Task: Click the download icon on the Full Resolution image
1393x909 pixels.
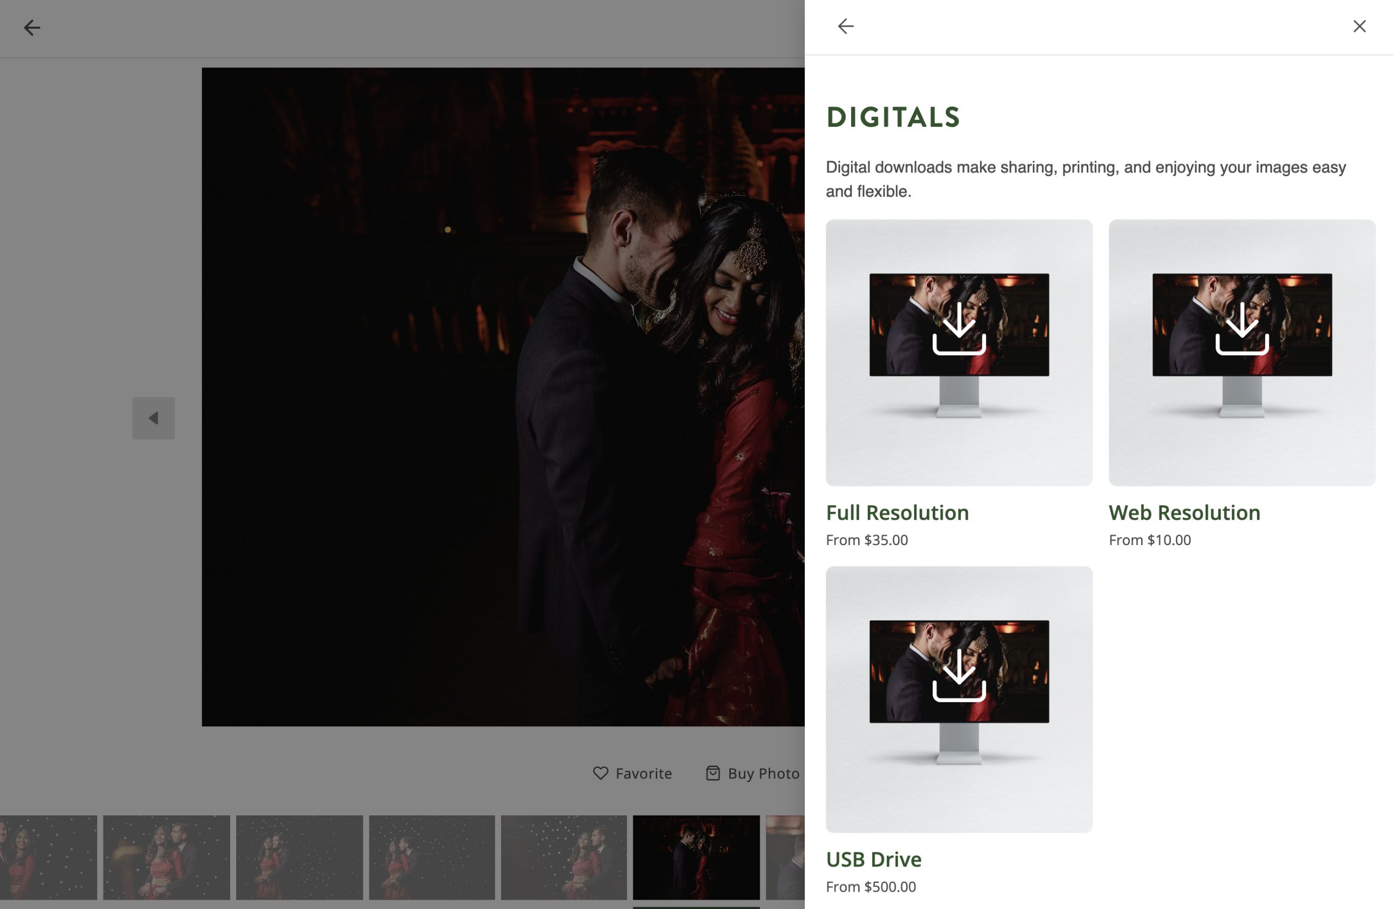Action: click(x=959, y=328)
